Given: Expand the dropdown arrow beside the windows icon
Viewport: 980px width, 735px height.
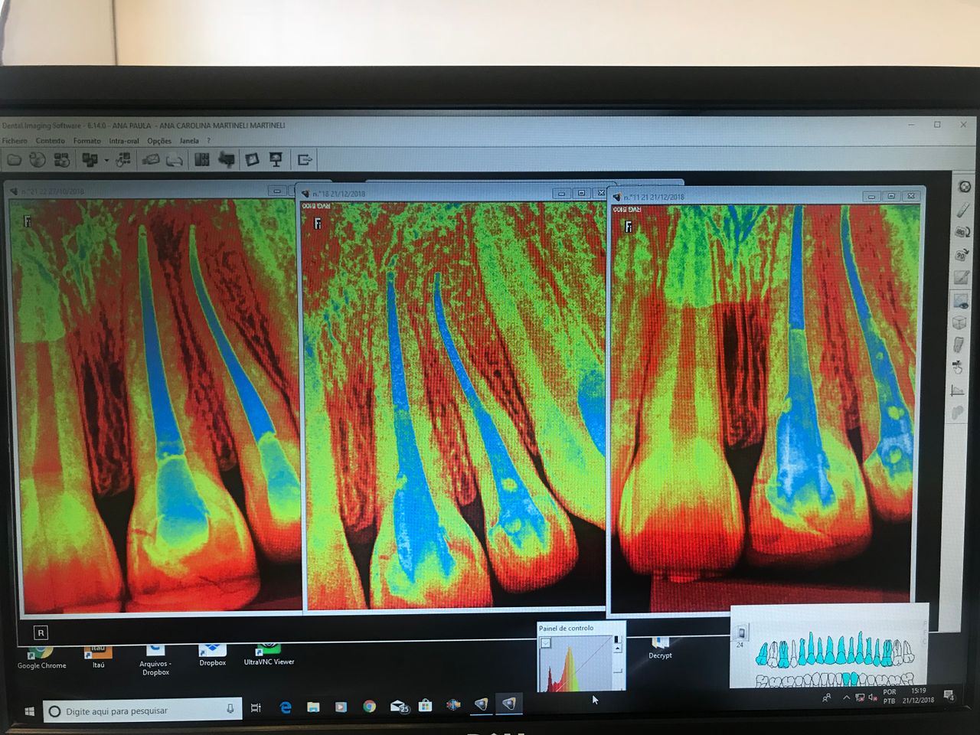Looking at the screenshot, I should 106,161.
